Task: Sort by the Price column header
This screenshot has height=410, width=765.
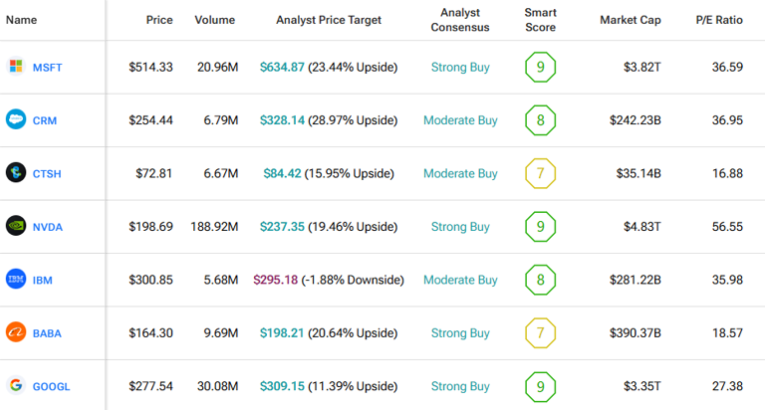Action: 158,20
